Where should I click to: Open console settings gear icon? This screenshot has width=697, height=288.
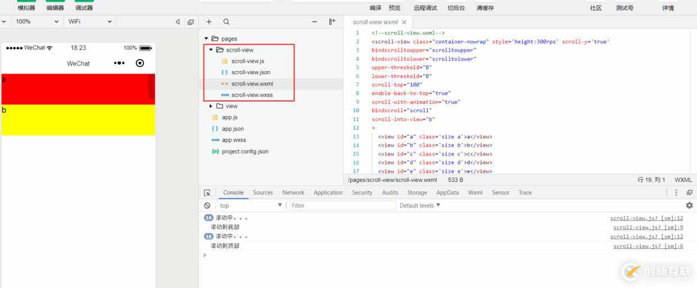tap(689, 205)
